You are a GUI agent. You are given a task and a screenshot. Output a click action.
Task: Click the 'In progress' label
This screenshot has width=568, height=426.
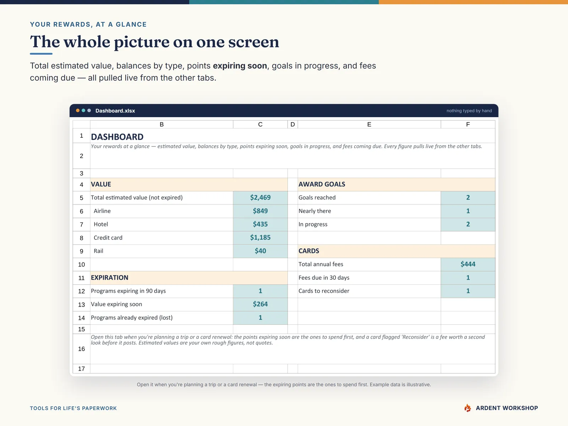(313, 224)
